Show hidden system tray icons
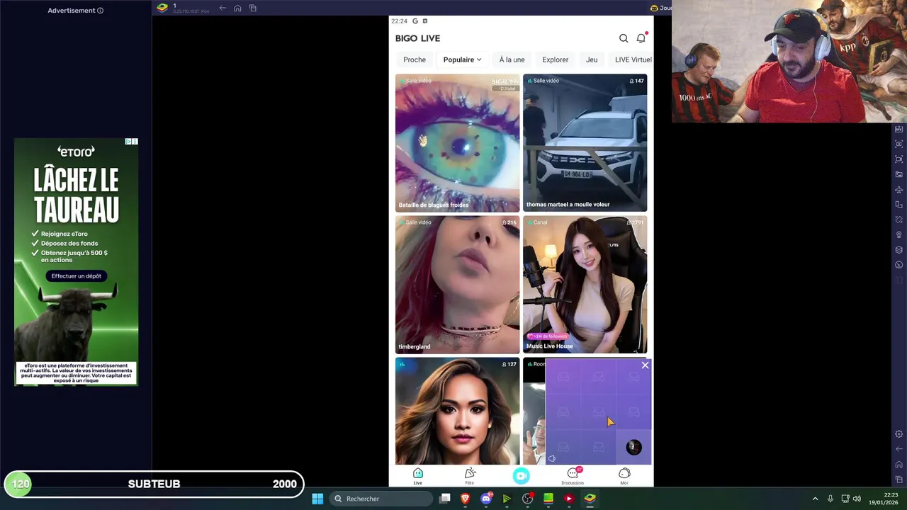The height and width of the screenshot is (510, 907). (815, 499)
